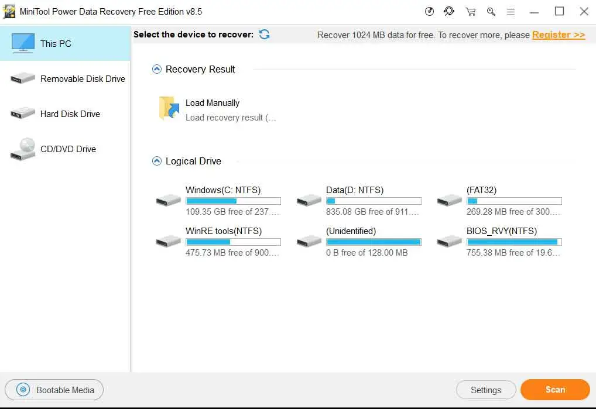596x409 pixels.
Task: Switch to Hard Disk Drive tab
Action: pos(65,114)
